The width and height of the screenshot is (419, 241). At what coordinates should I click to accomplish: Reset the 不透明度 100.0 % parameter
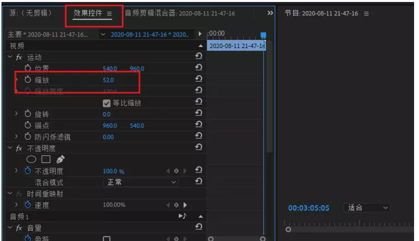point(198,170)
